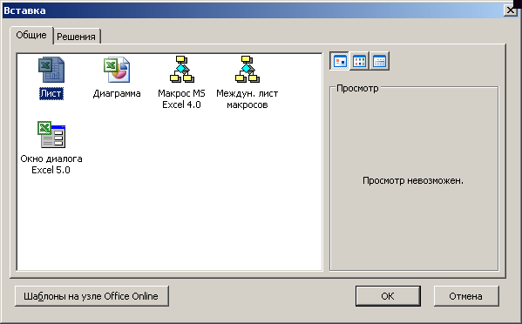Switch to details table view
The image size is (522, 324).
[379, 61]
